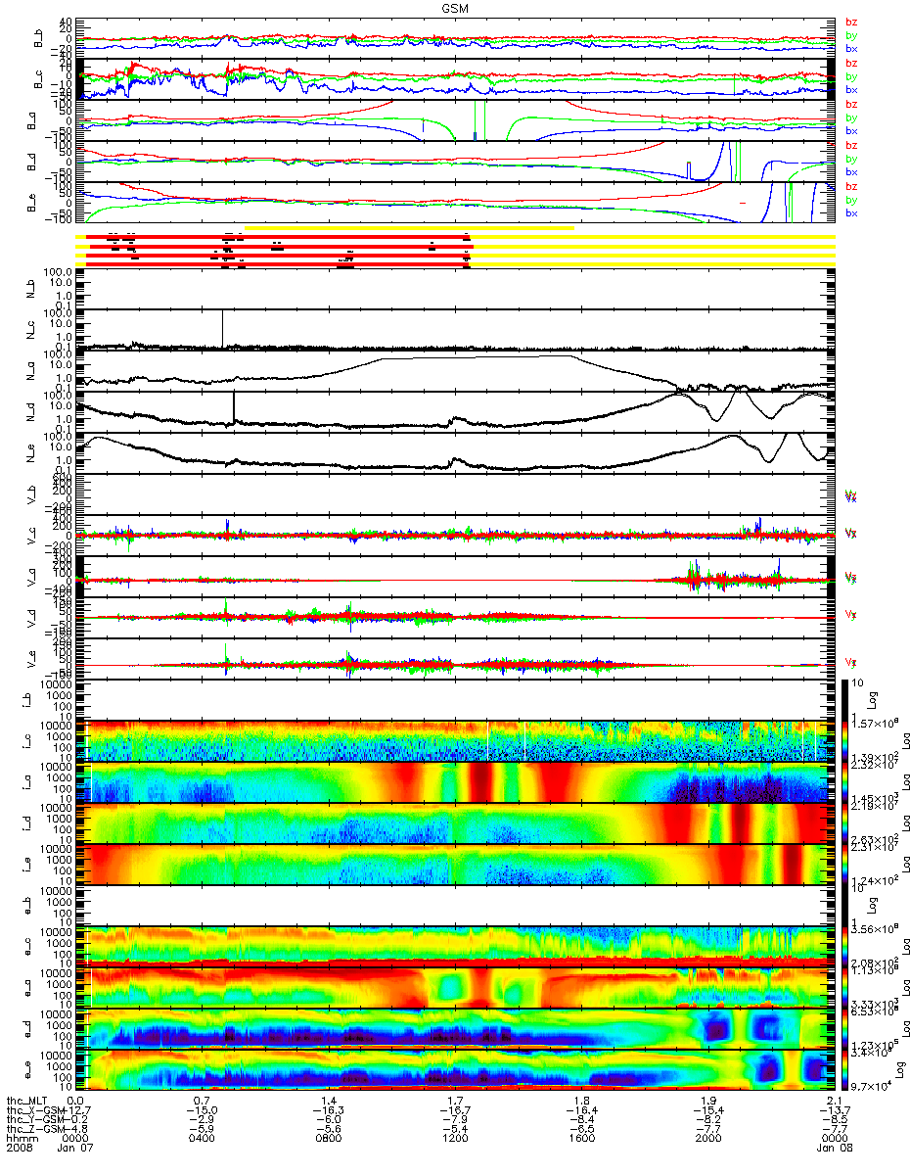Click the 1200 time tick label
Viewport: 910px width, 1175px height.
455,1140
